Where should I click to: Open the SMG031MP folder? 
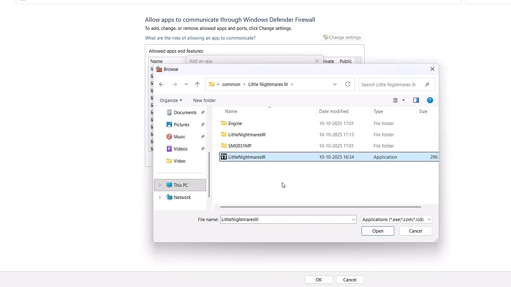click(239, 146)
